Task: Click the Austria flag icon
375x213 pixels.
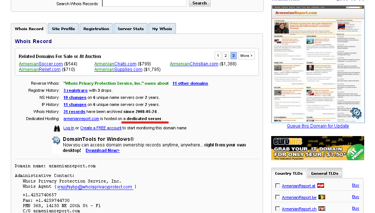Action: click(x=321, y=185)
